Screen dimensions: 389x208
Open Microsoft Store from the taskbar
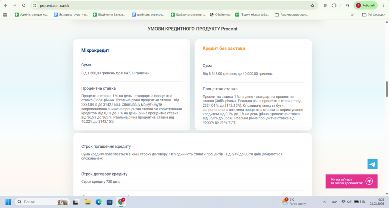point(109,202)
